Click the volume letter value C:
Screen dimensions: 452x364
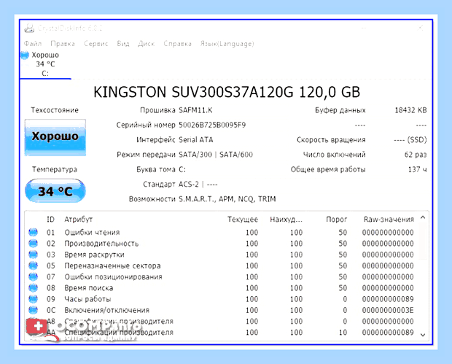coord(182,169)
